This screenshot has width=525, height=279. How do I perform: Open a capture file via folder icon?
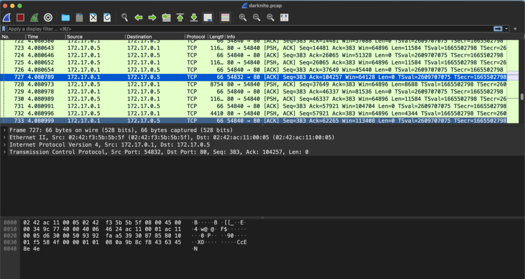click(65, 17)
